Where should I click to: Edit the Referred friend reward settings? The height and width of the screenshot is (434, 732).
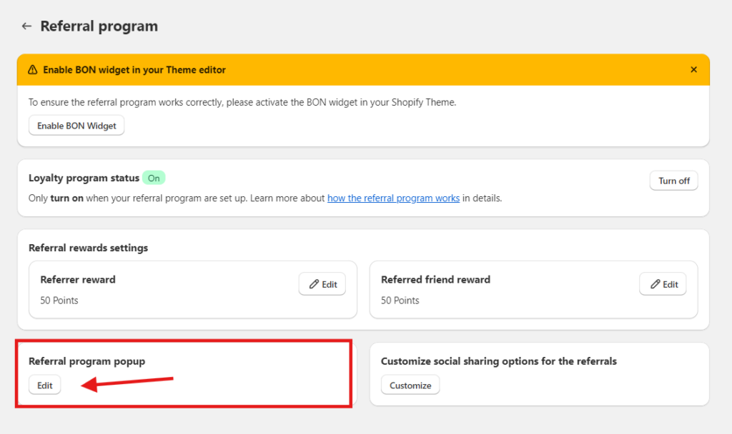[663, 283]
